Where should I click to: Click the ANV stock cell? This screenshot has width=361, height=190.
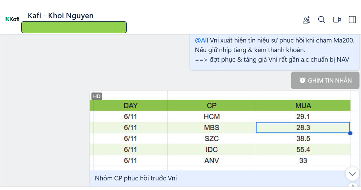pyautogui.click(x=212, y=161)
